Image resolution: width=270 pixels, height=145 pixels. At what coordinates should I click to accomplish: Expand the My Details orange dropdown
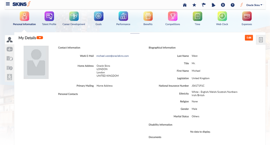click(x=40, y=38)
